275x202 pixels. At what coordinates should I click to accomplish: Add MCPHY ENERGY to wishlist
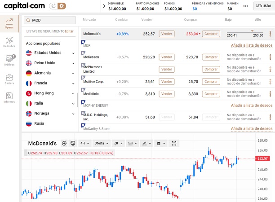pyautogui.click(x=252, y=105)
